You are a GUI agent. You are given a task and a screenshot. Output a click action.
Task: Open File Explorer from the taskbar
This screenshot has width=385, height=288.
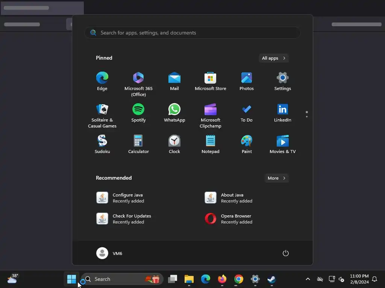coord(189,279)
